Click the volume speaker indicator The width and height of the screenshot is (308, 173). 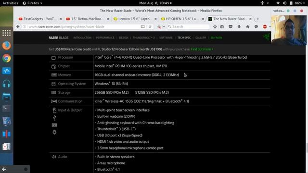[284, 3]
